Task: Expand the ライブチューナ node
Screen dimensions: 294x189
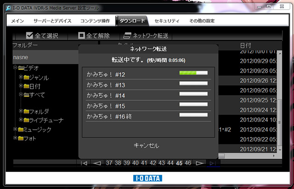Action: click(x=21, y=120)
